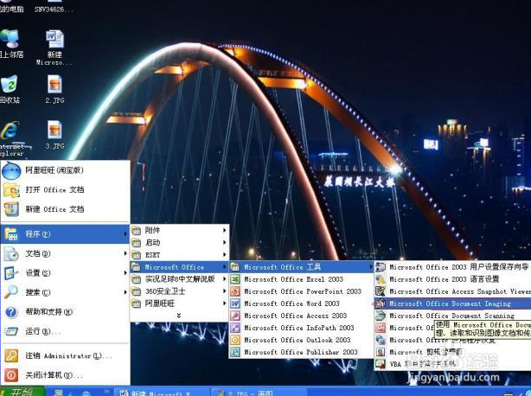Click the Outlook 2003 clock icon
Image resolution: width=531 pixels, height=396 pixels.
tap(235, 340)
